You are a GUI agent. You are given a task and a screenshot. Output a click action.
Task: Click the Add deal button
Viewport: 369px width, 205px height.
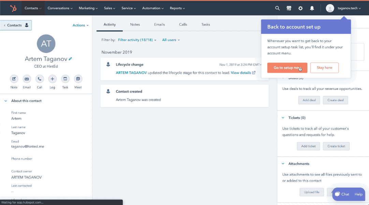coord(309,100)
